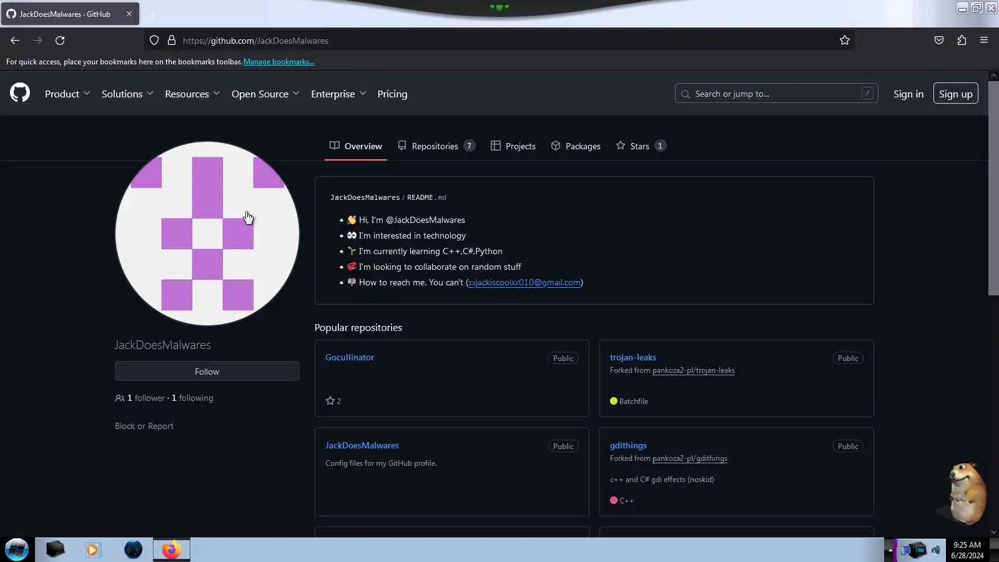Open the gdithings repository
Viewport: 999px width, 562px height.
628,445
